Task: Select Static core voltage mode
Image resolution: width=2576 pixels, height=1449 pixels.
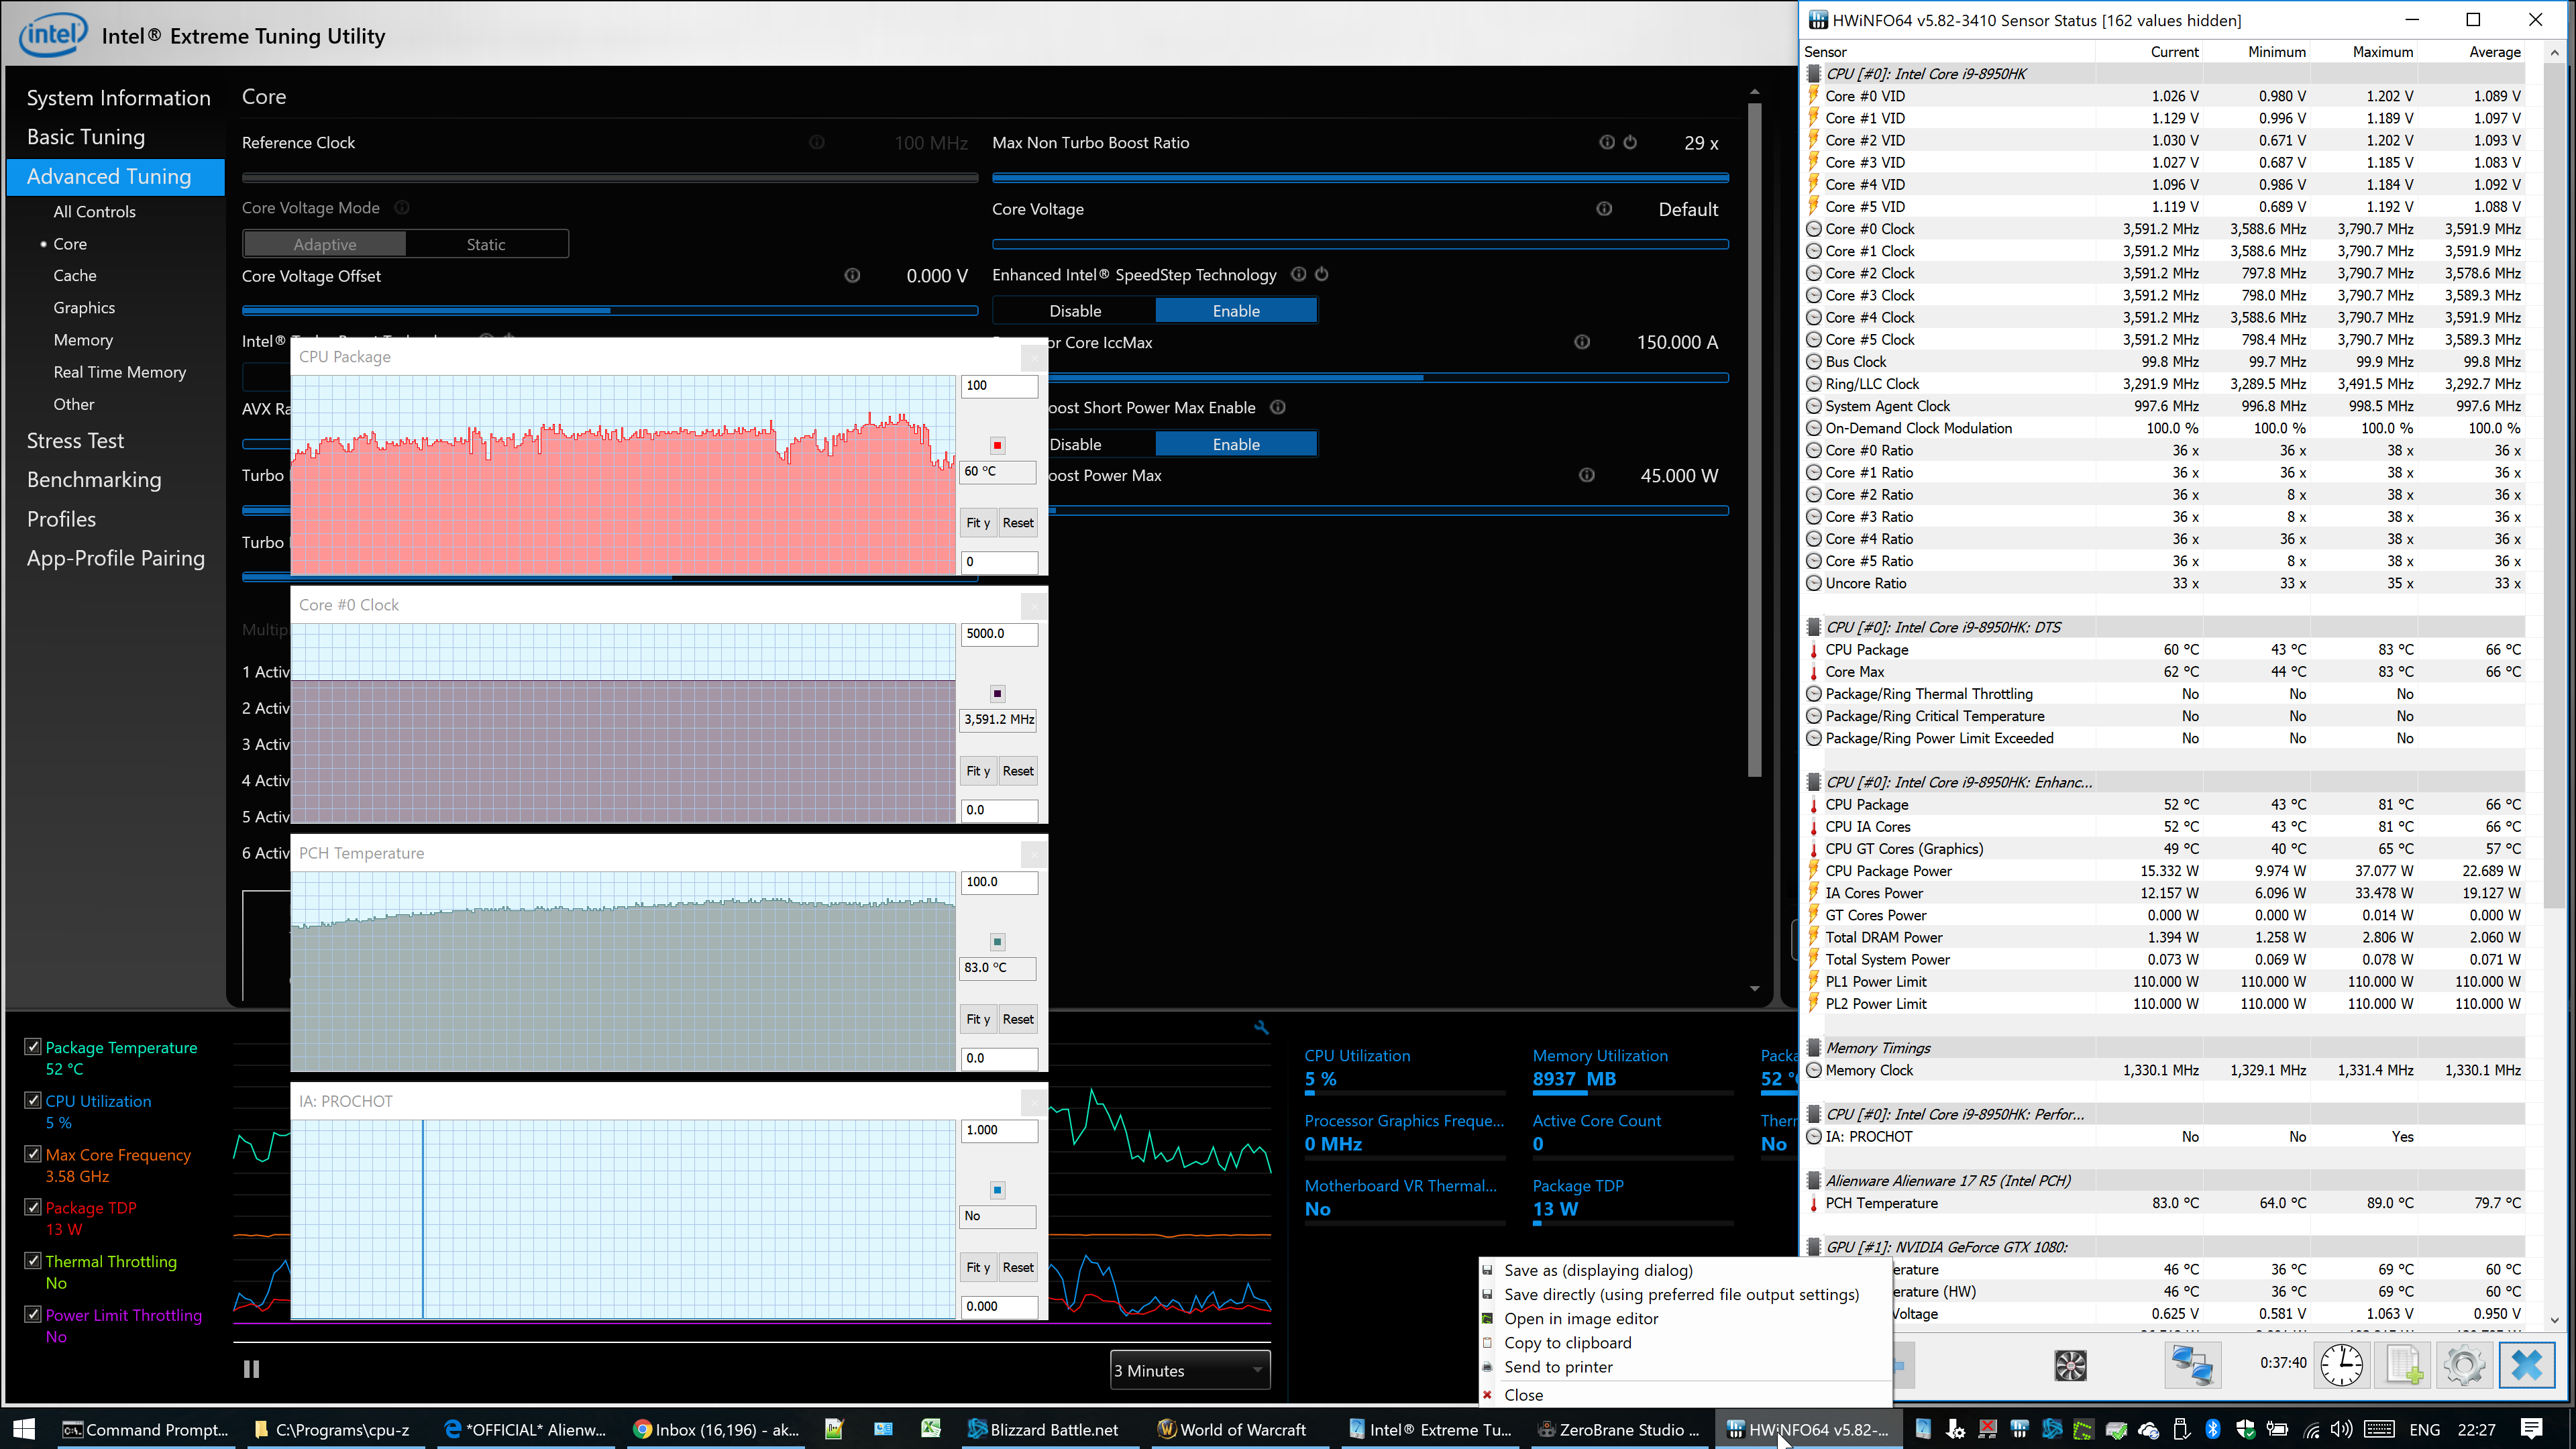Action: point(486,244)
